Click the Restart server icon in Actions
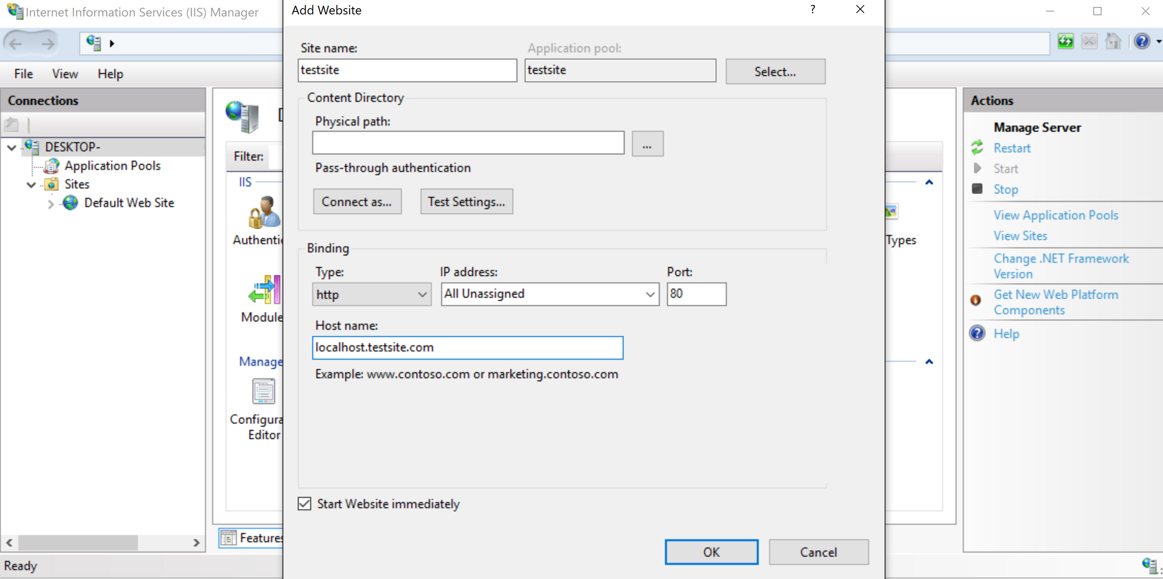The image size is (1163, 579). 977,148
